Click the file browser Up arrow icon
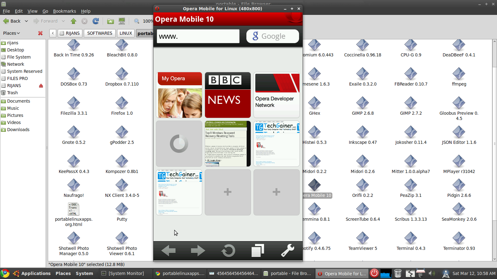 tap(73, 21)
